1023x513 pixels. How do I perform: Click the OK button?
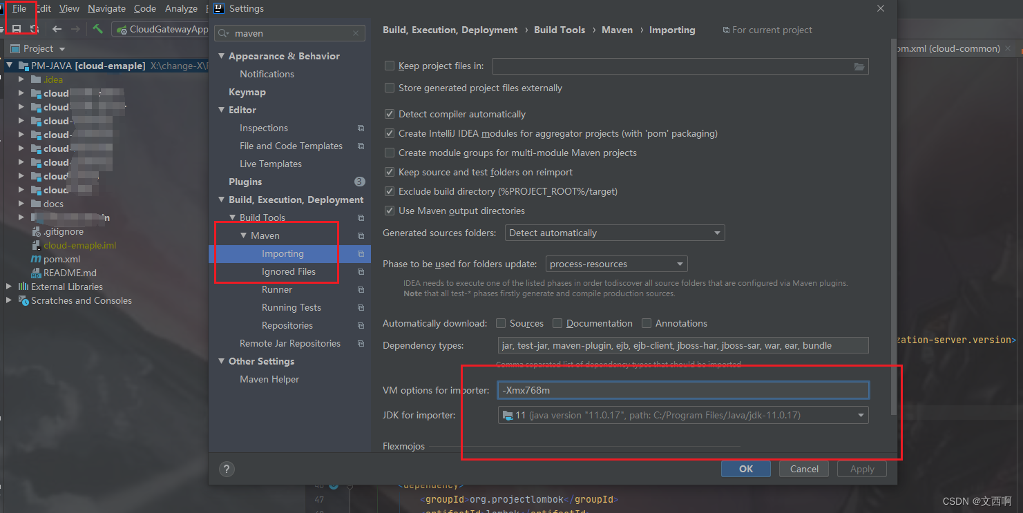pyautogui.click(x=745, y=469)
